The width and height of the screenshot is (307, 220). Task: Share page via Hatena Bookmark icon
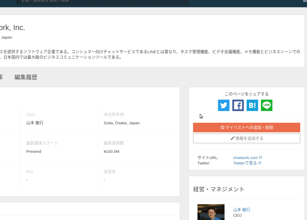tap(252, 105)
